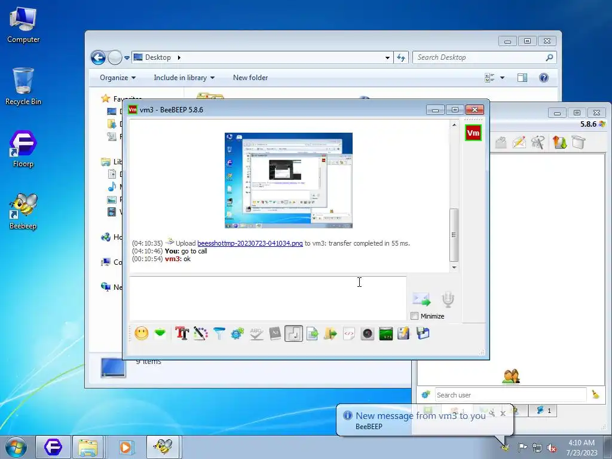The image size is (612, 459).
Task: Open chat font selection (TT icon)
Action: point(182,333)
